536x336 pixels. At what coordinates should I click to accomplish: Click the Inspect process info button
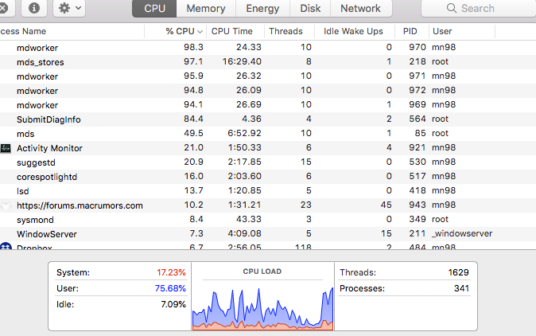pyautogui.click(x=34, y=8)
